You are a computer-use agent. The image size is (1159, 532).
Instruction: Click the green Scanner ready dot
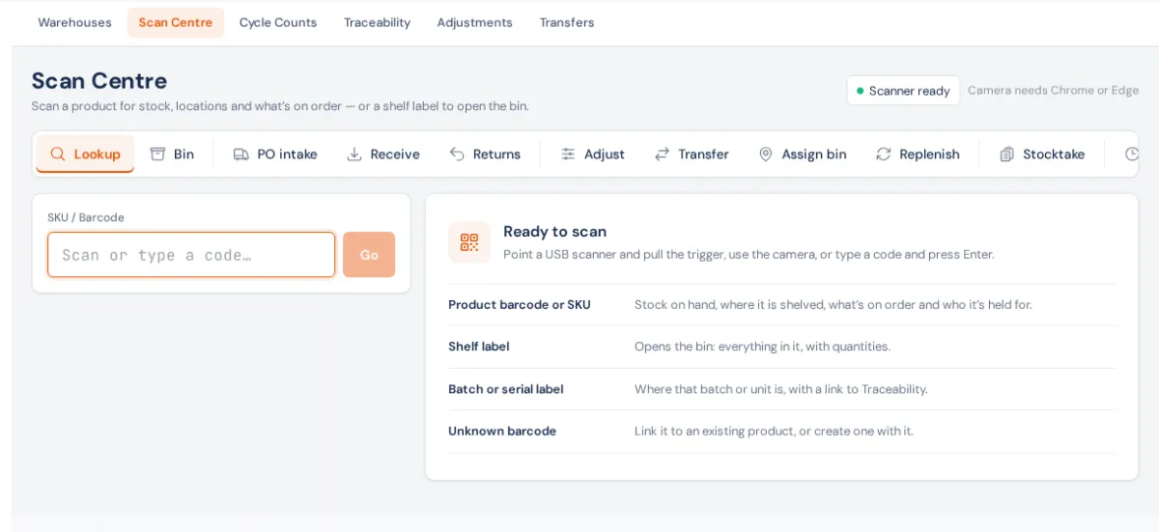pos(860,91)
